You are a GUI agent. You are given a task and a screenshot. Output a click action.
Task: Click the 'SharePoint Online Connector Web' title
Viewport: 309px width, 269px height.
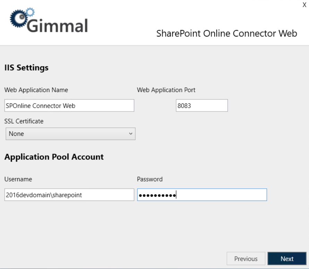pos(226,33)
